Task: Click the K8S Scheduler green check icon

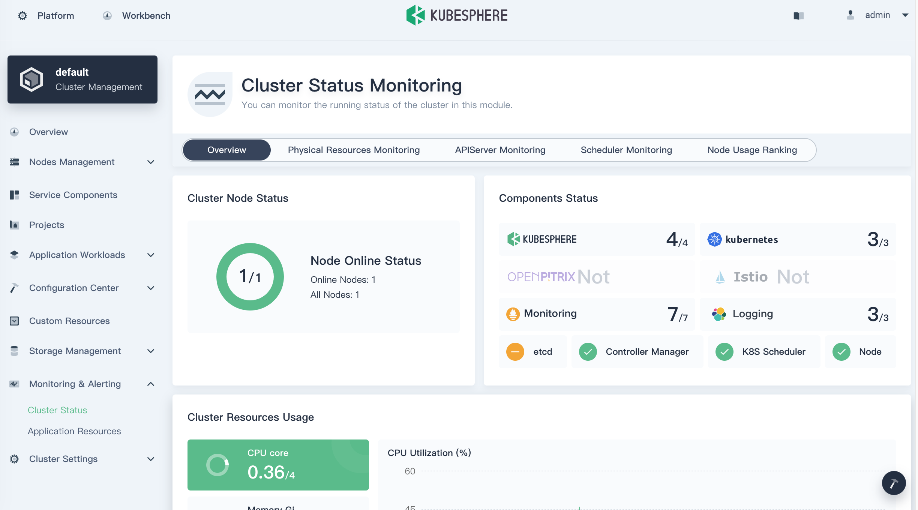Action: coord(724,352)
